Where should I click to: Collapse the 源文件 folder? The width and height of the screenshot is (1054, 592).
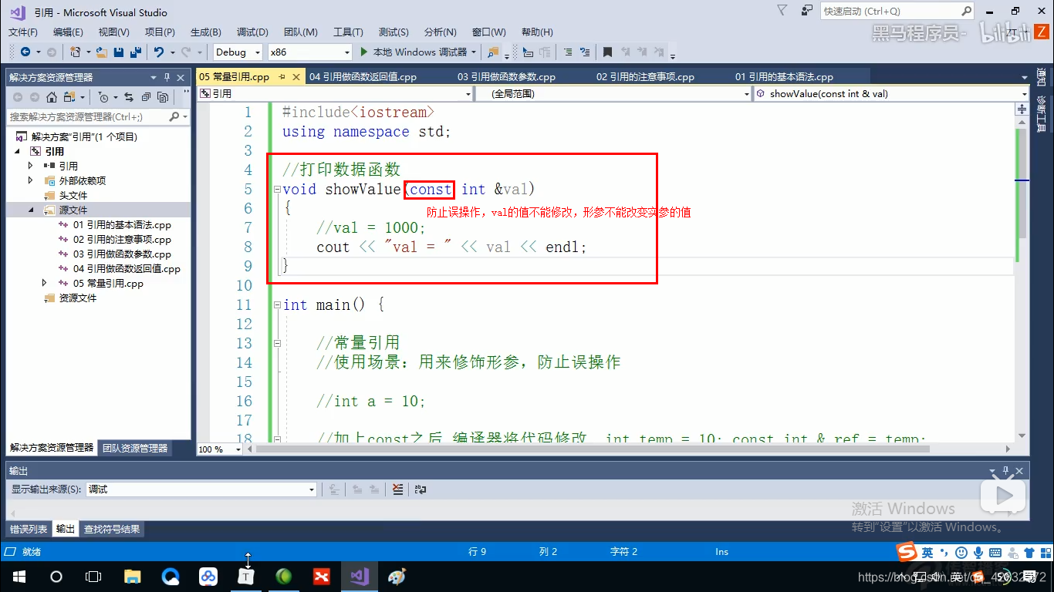[32, 210]
